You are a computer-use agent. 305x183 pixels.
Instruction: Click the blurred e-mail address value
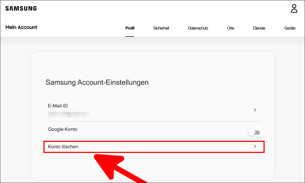69,115
